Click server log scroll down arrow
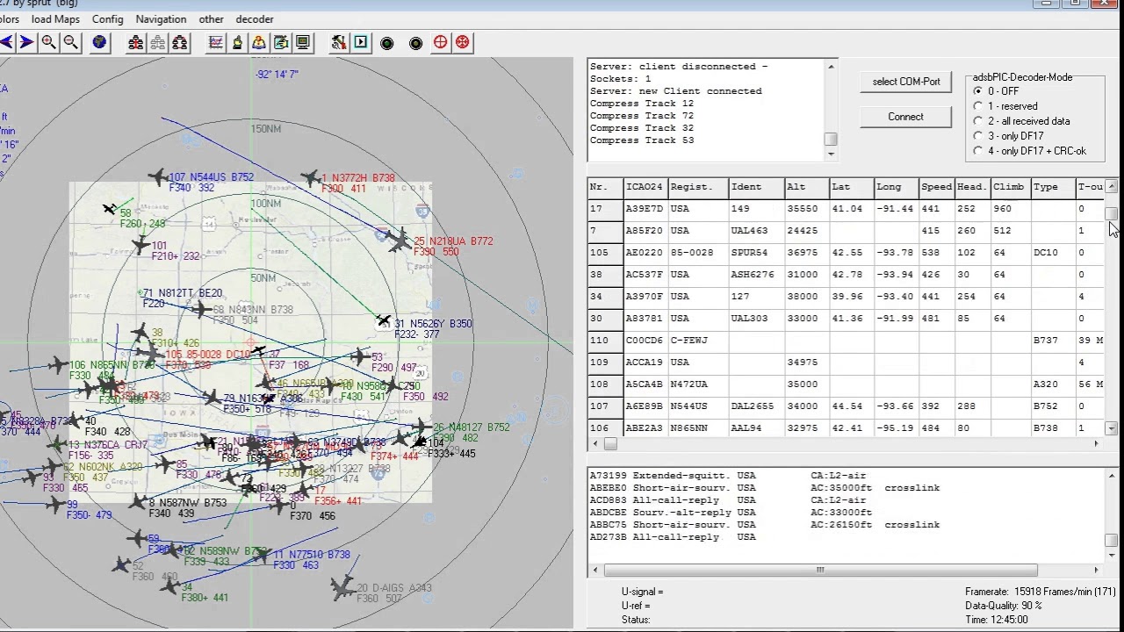Image resolution: width=1124 pixels, height=632 pixels. (x=831, y=154)
